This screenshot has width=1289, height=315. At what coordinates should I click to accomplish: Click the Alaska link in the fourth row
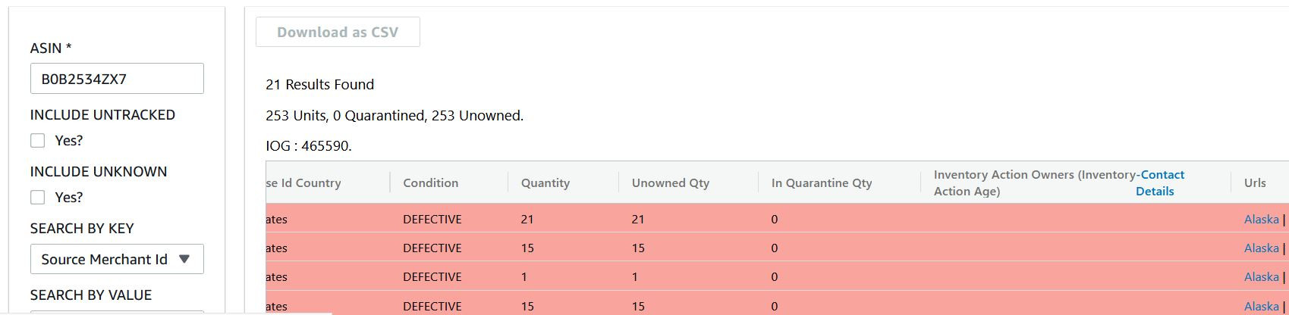[1261, 306]
